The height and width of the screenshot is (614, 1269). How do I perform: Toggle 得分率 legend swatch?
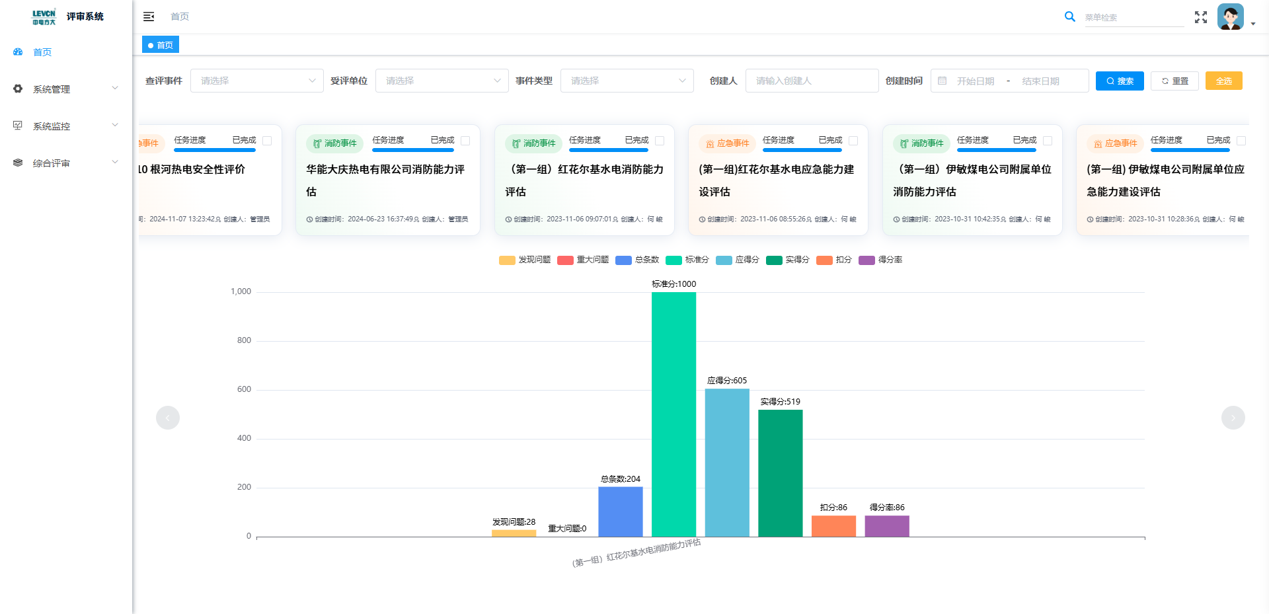tap(866, 260)
